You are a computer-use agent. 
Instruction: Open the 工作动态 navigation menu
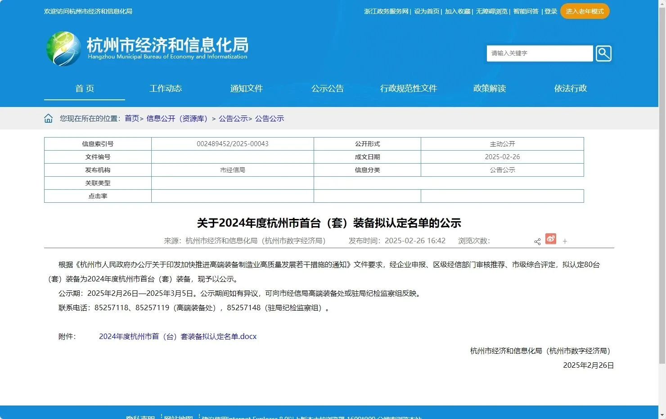tap(166, 89)
